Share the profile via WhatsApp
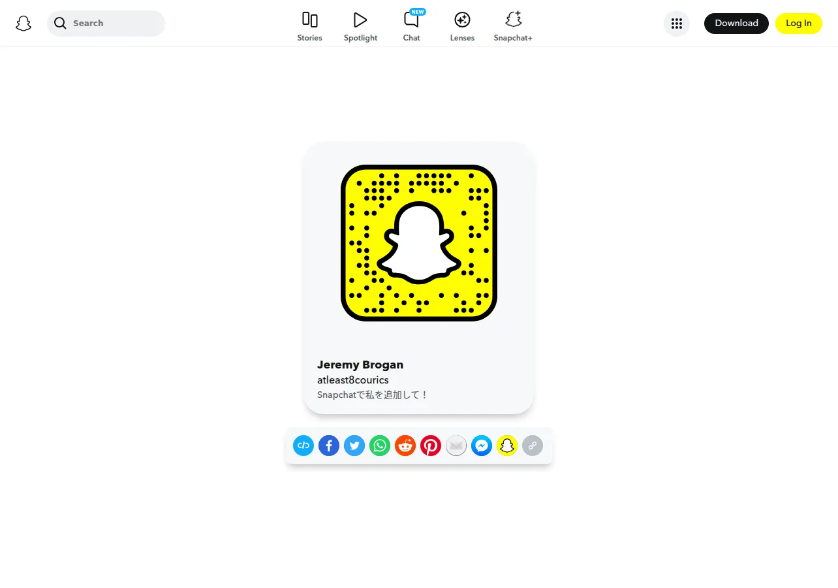The height and width of the screenshot is (588, 838). pyautogui.click(x=380, y=446)
